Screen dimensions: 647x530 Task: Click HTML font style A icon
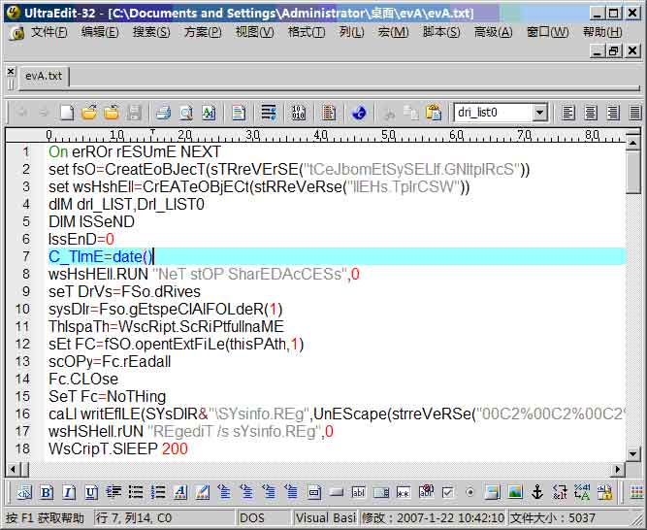pos(179,492)
